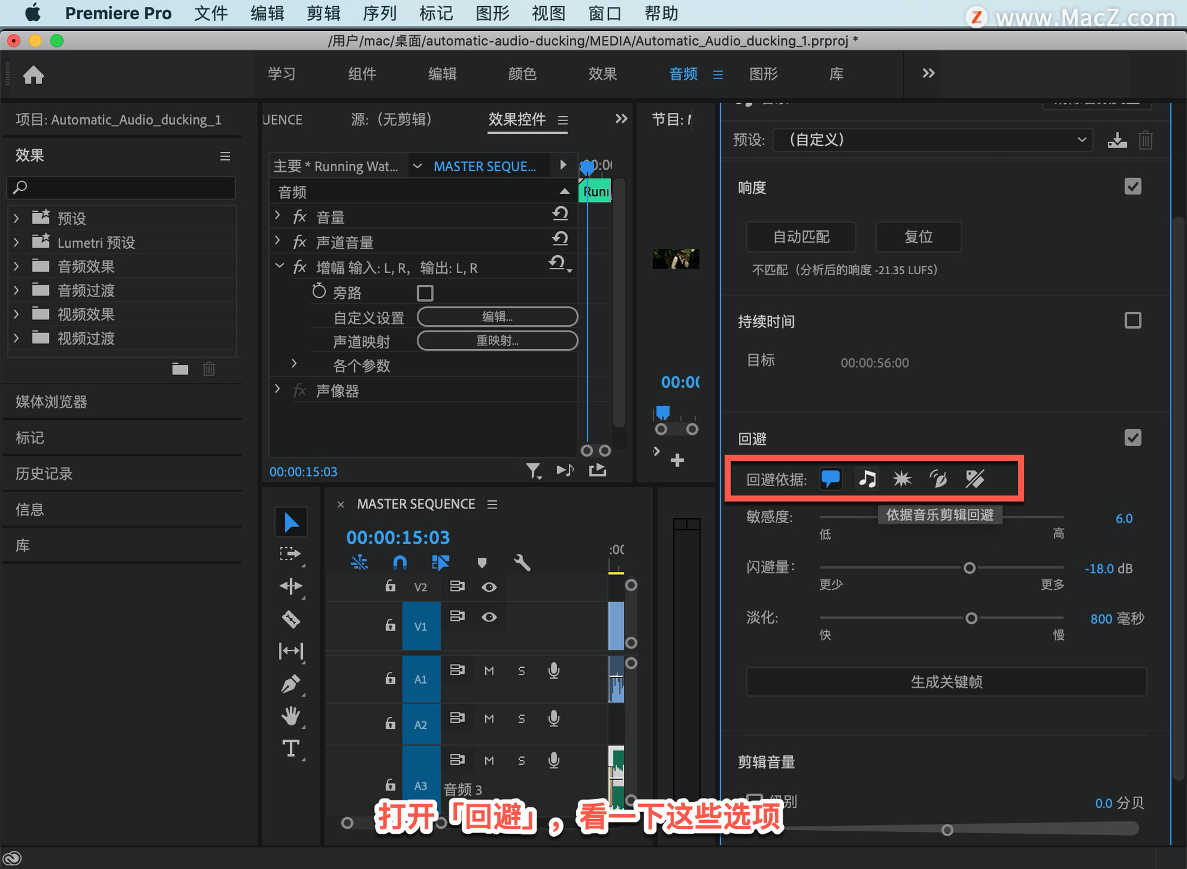Create new bin in Effects panel
1187x869 pixels.
click(180, 369)
